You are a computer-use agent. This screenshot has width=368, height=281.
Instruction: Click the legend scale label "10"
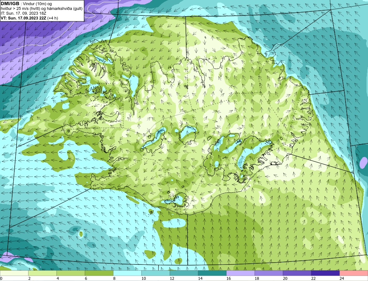click(144, 278)
